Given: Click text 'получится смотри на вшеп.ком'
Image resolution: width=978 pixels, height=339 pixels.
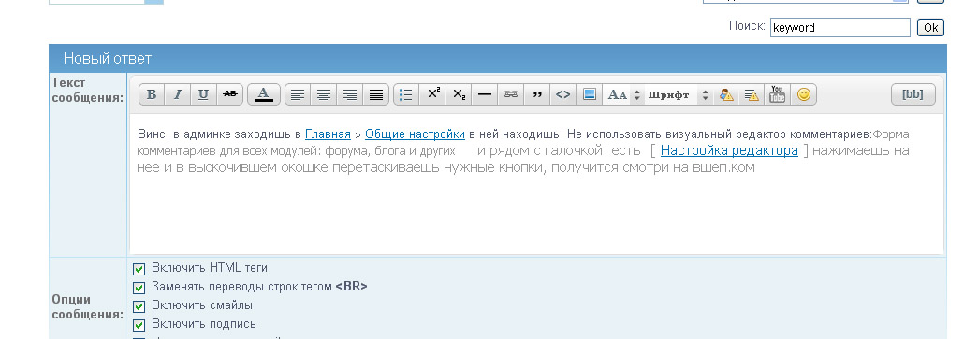Looking at the screenshot, I should pyautogui.click(x=652, y=167).
